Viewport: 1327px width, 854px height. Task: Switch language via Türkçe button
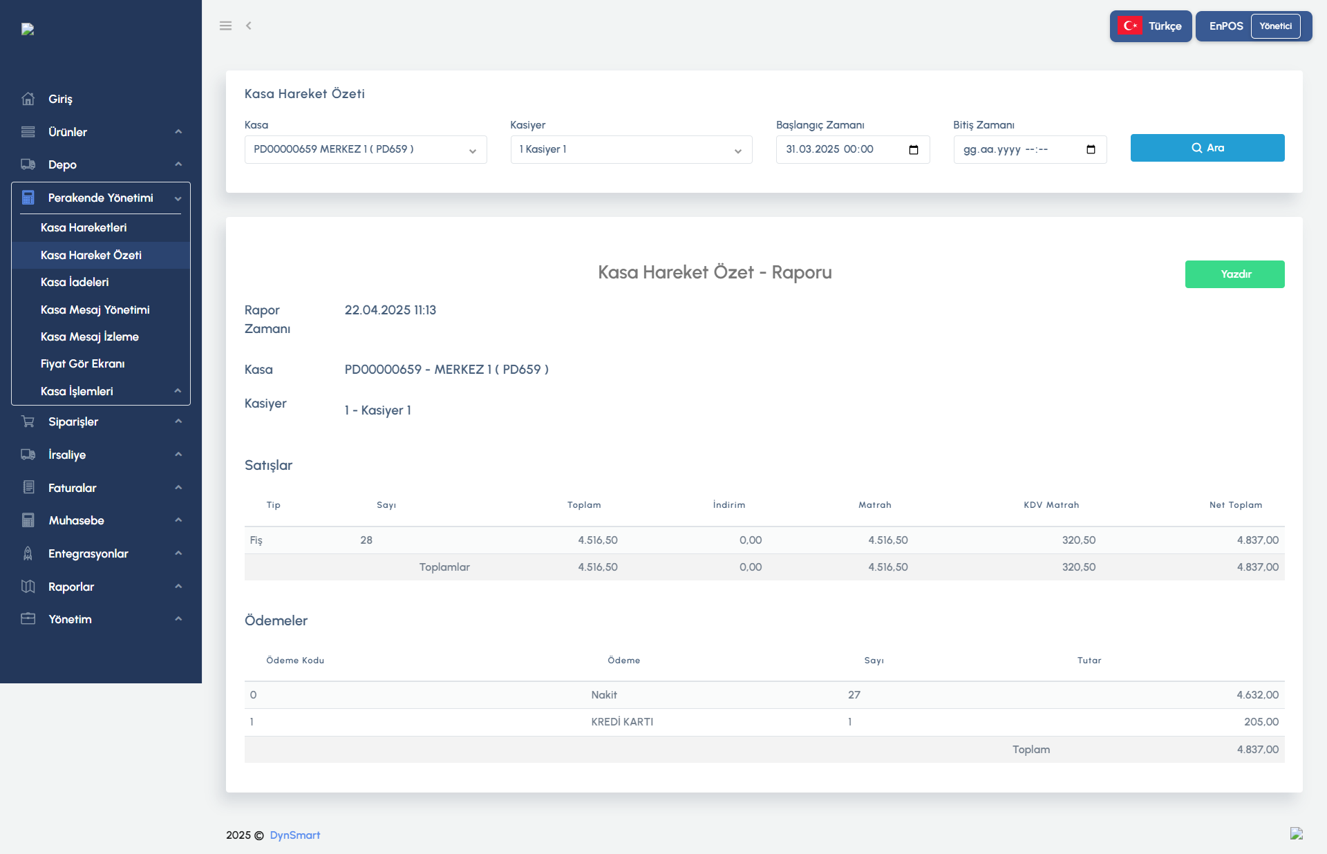tap(1150, 26)
